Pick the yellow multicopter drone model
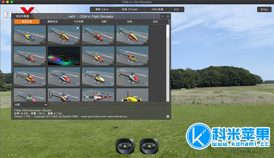 pos(132,95)
